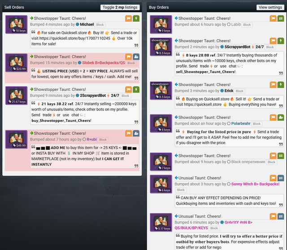This screenshot has width=287, height=250.
Task: Open 5ScrapyardBot's 8.5 keys item thumbnail
Action: click(x=161, y=47)
